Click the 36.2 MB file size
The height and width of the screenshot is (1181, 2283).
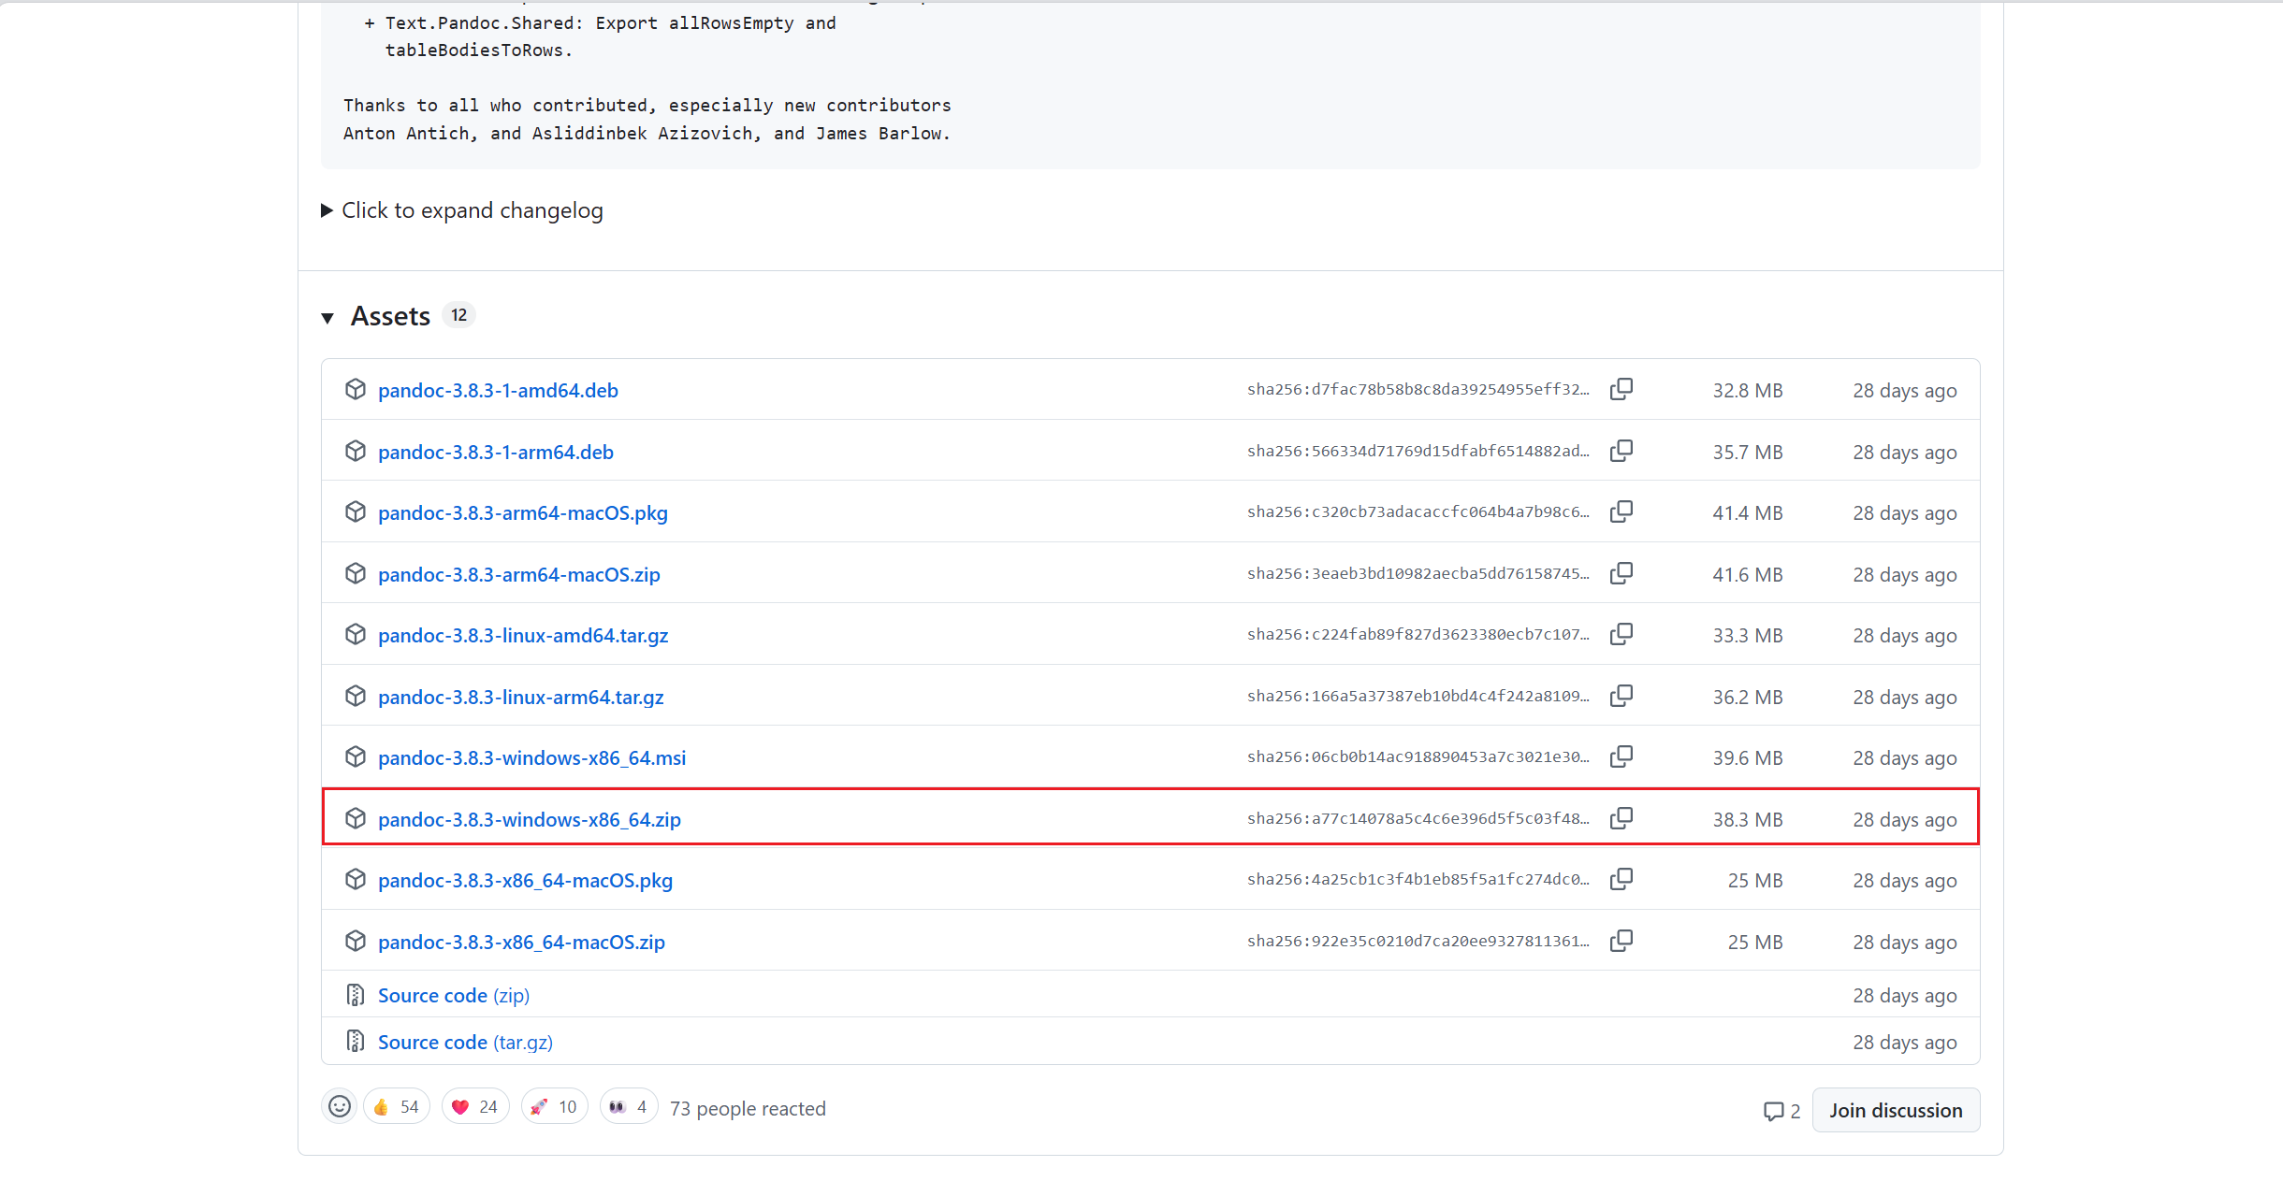pos(1748,698)
